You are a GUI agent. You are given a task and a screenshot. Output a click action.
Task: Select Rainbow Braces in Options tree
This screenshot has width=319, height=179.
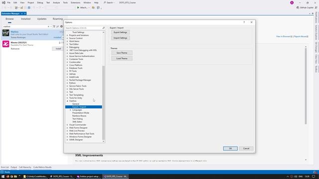coord(79,116)
